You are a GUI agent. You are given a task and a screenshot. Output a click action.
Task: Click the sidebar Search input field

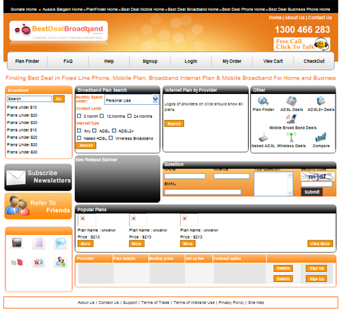click(29, 99)
